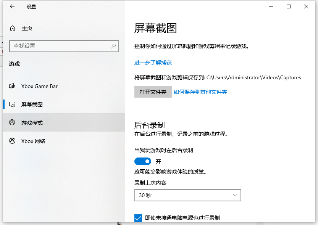Click inside the 查找设置 search field
Image resolution: width=318 pixels, height=225 pixels.
[57, 46]
